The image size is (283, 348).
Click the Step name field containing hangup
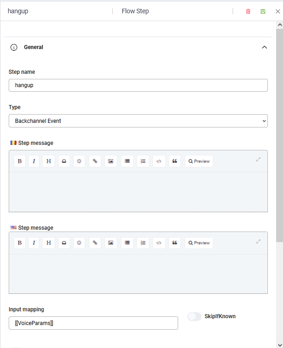point(138,85)
